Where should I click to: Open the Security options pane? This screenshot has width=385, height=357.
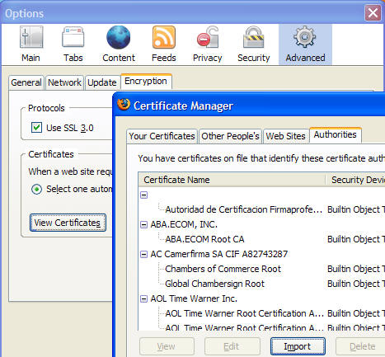[x=254, y=45]
